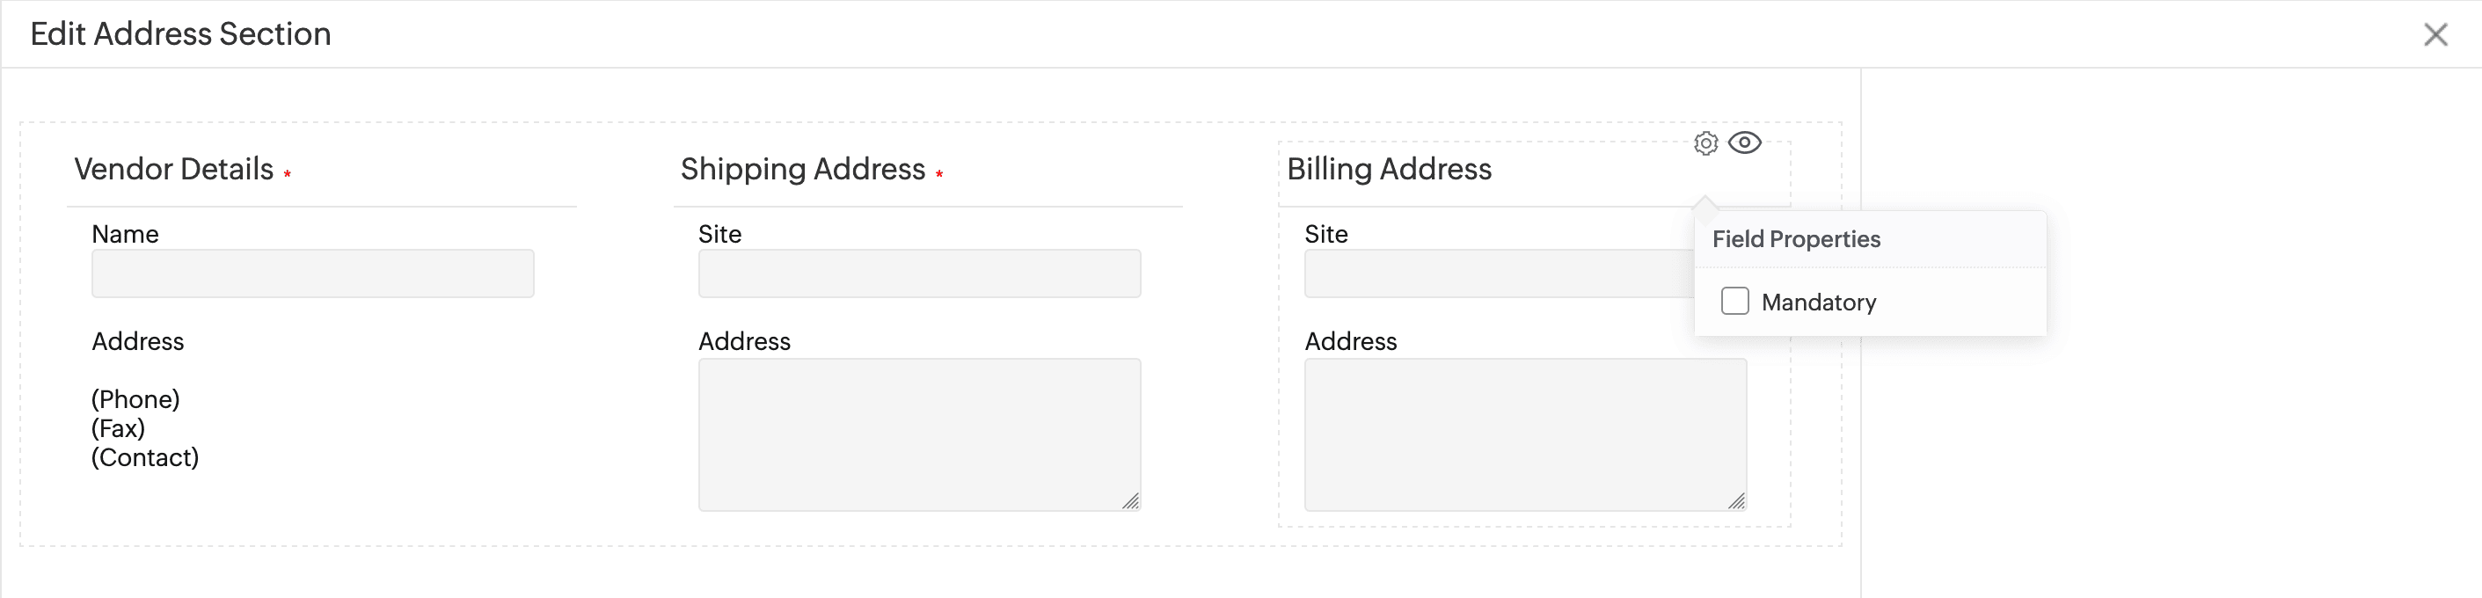Click the Vendor Details Name input field

[x=312, y=273]
